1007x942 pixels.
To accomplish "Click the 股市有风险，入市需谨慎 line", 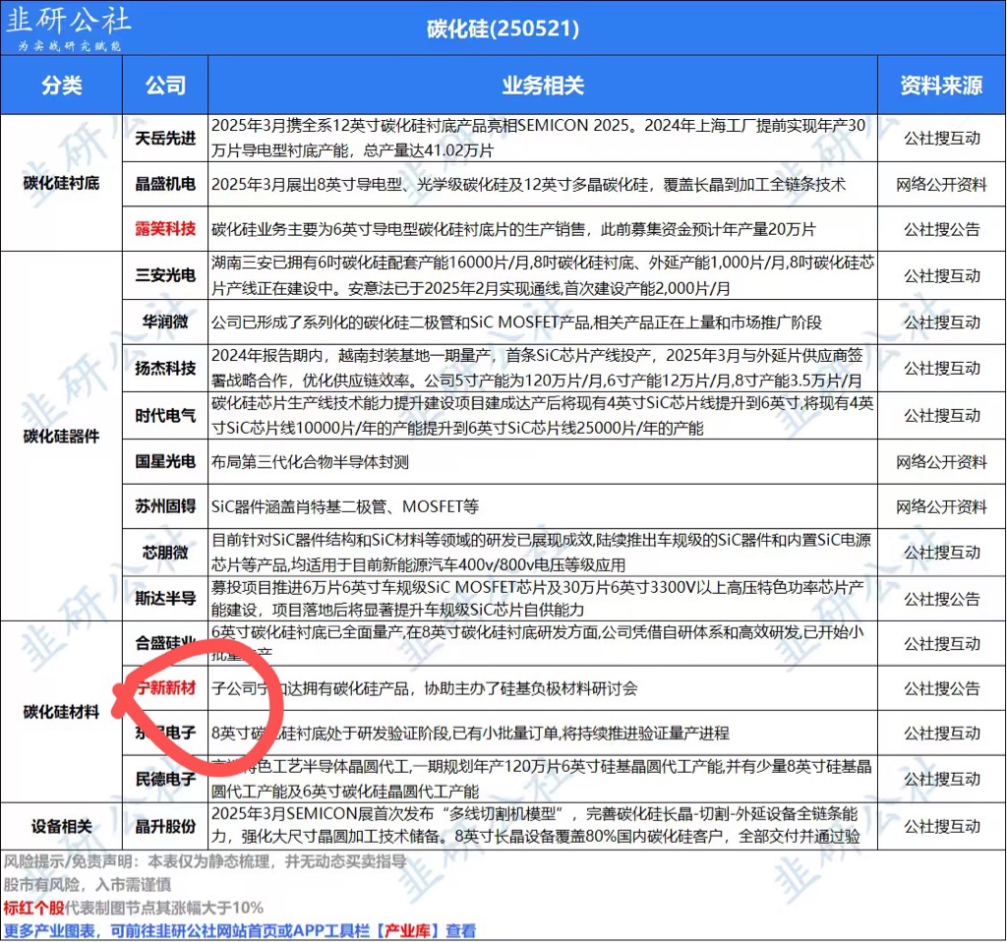I will 87,885.
